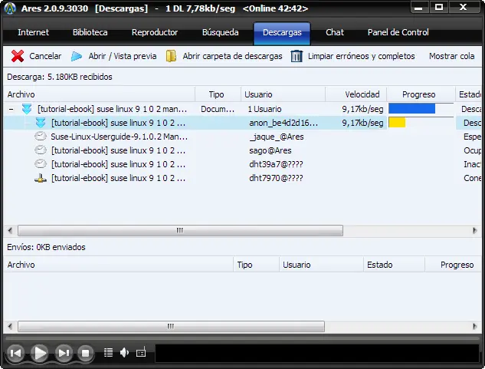Sort downloads by Usuario column header

(x=283, y=94)
